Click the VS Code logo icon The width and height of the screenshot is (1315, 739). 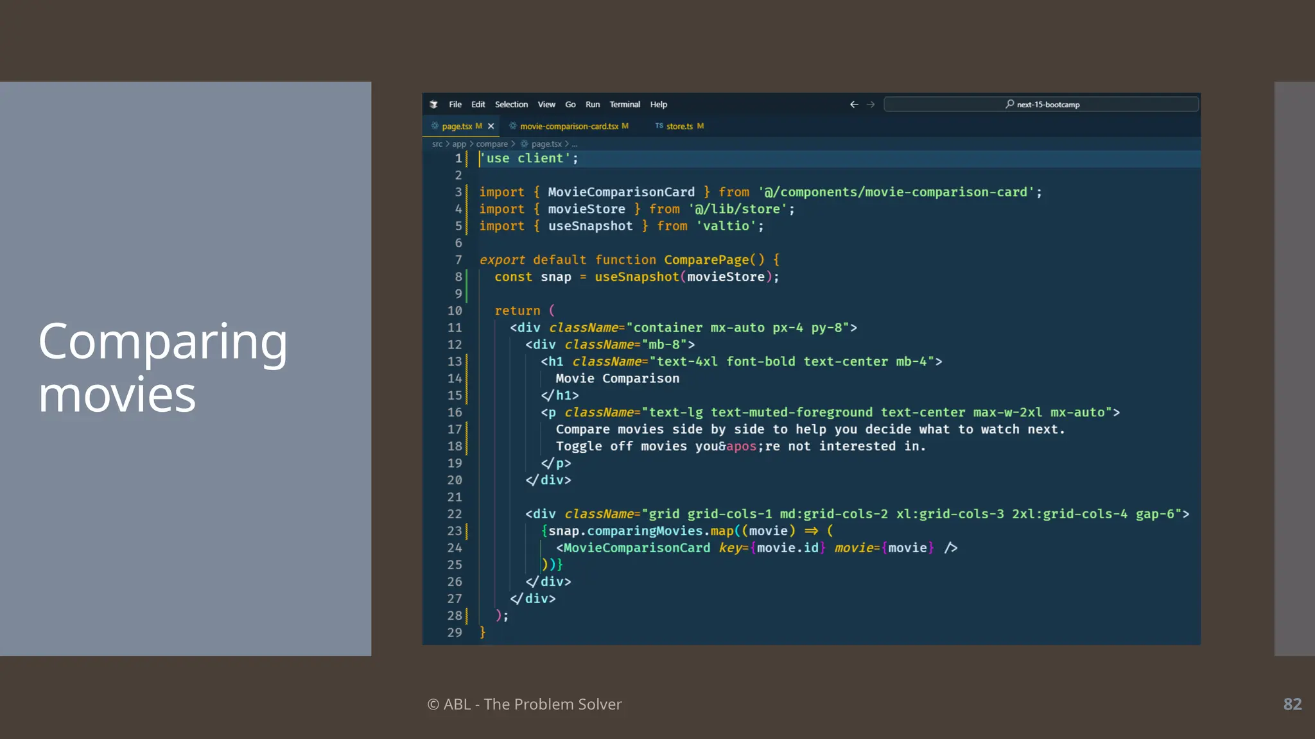(434, 105)
